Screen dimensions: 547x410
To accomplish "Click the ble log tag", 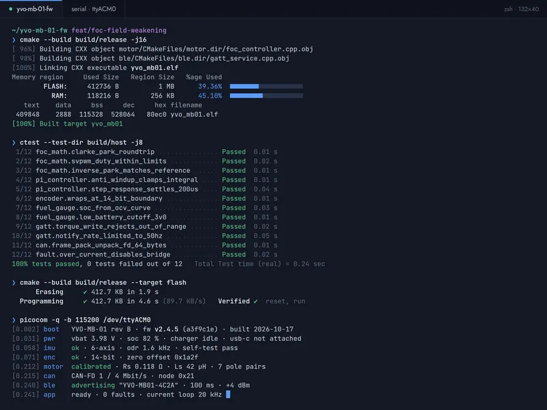I will (x=49, y=385).
